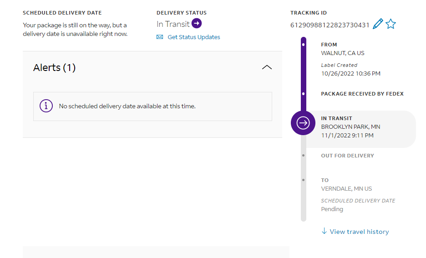The image size is (426, 258).
Task: Click the Out for Delivery timeline dot
Action: [x=304, y=156]
